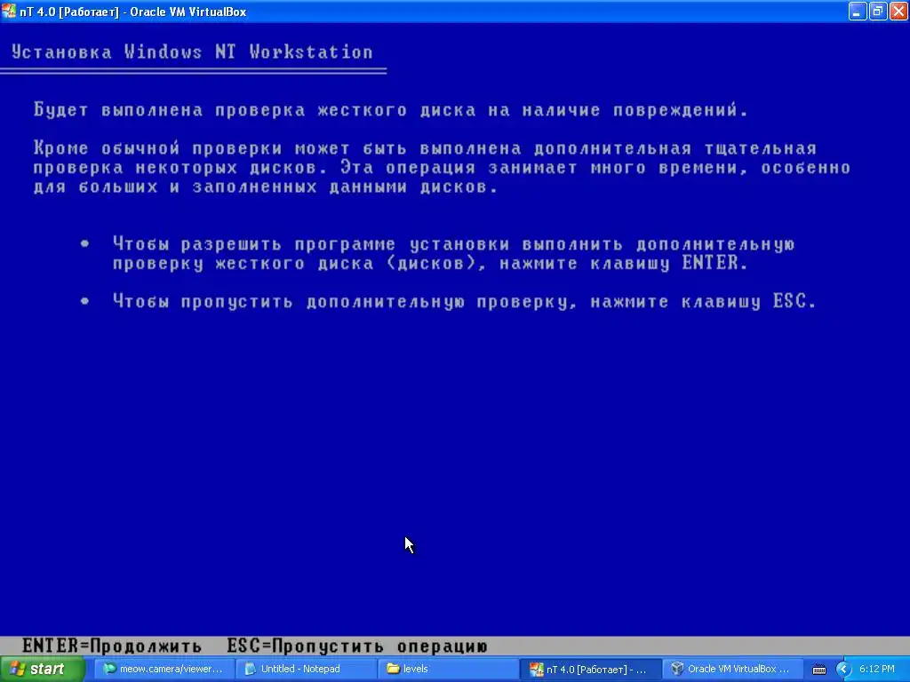Switch to Oracle VM VirtualBox manager window
This screenshot has height=682, width=910.
coord(733,670)
